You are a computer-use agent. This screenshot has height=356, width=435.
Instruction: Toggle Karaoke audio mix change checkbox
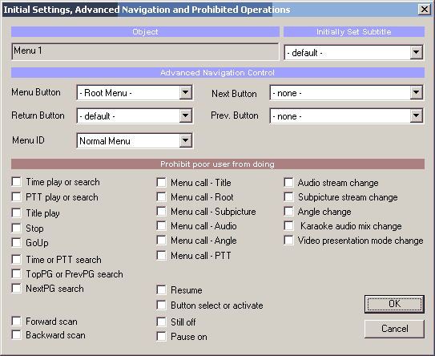pyautogui.click(x=288, y=226)
